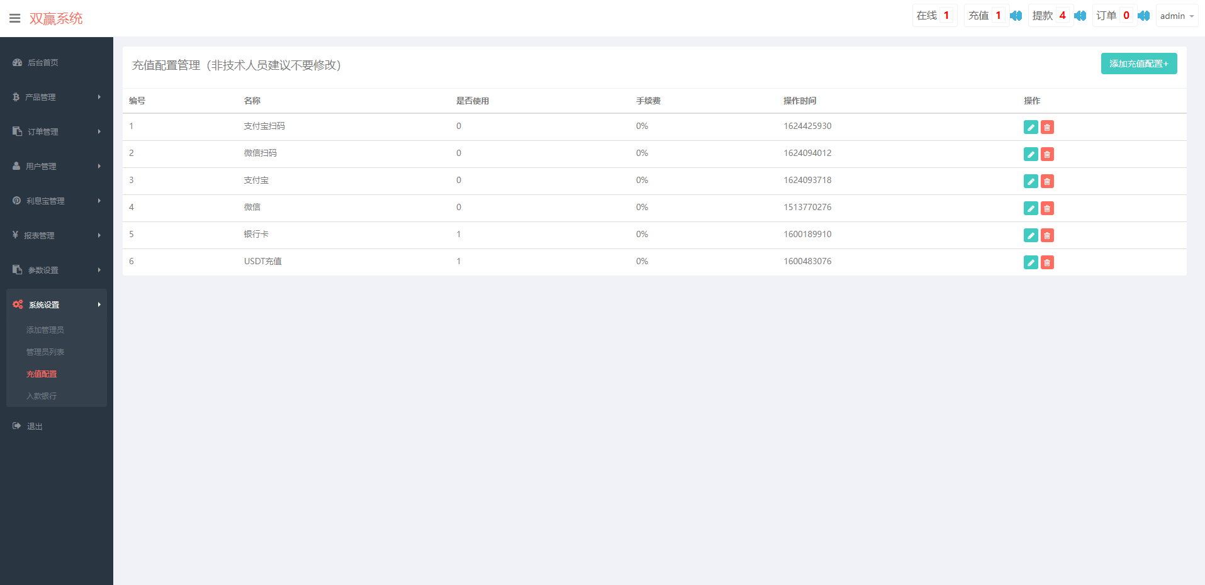Expand the 订单管理 sidebar section
The width and height of the screenshot is (1205, 585).
(x=56, y=131)
